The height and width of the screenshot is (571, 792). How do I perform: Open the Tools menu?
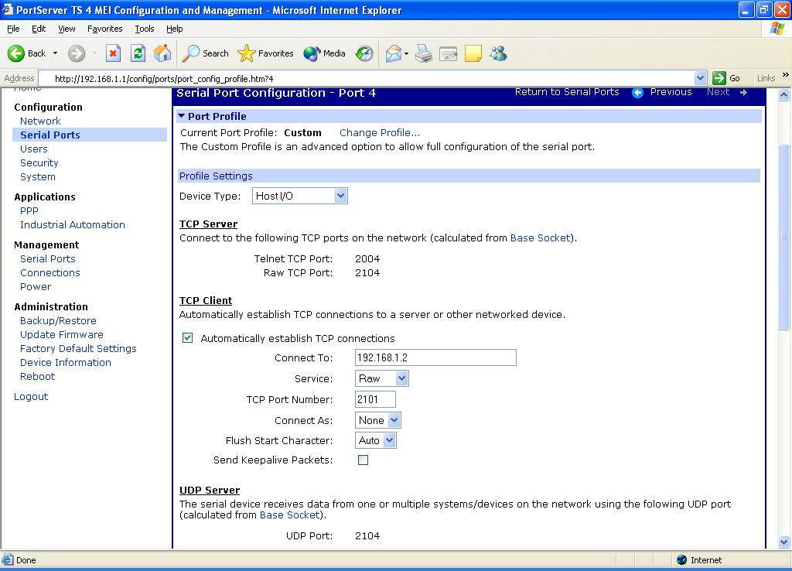tap(145, 29)
